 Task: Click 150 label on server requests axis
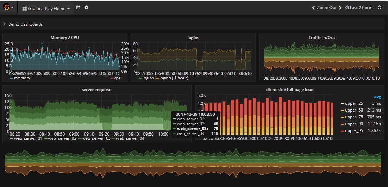pos(9,95)
